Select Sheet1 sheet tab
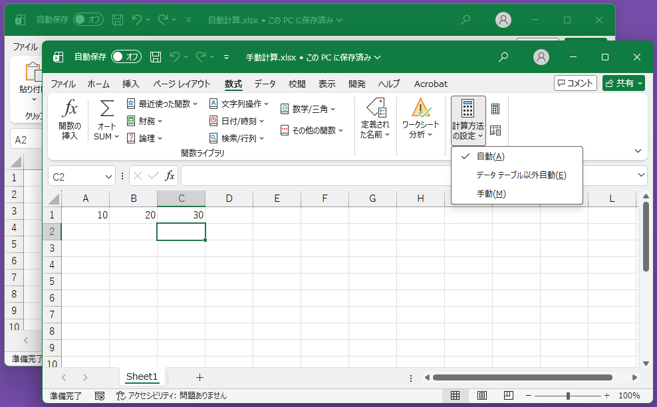The image size is (657, 407). click(142, 376)
